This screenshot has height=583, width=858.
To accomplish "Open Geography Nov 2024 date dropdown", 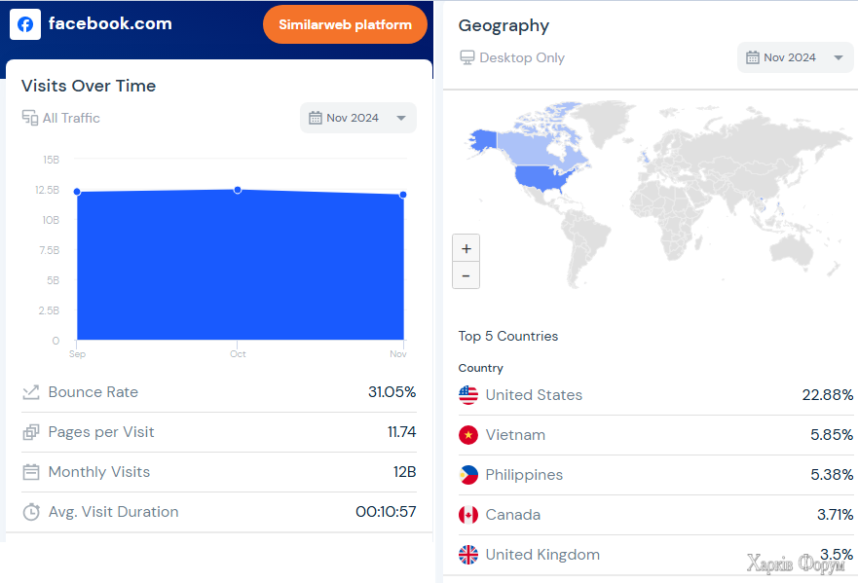I will coord(795,57).
